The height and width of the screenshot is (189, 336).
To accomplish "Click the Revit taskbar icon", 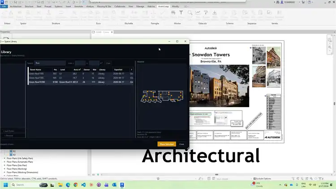I will [x=122, y=185].
